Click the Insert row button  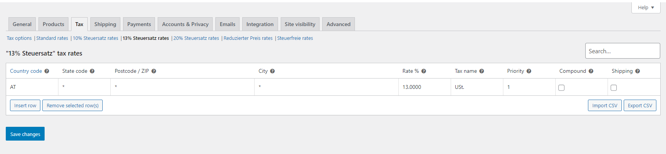pos(25,106)
